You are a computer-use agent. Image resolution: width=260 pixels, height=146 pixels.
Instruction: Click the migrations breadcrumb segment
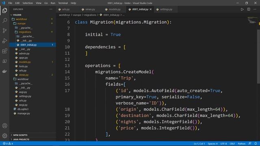[x=90, y=15]
